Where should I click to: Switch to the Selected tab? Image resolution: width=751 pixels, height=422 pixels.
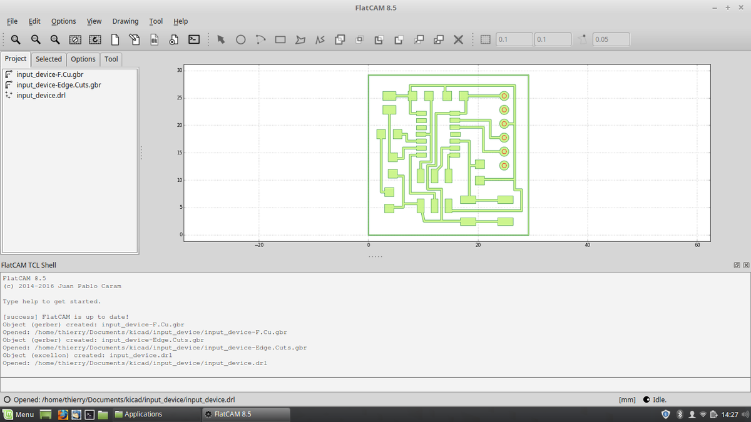coord(49,59)
